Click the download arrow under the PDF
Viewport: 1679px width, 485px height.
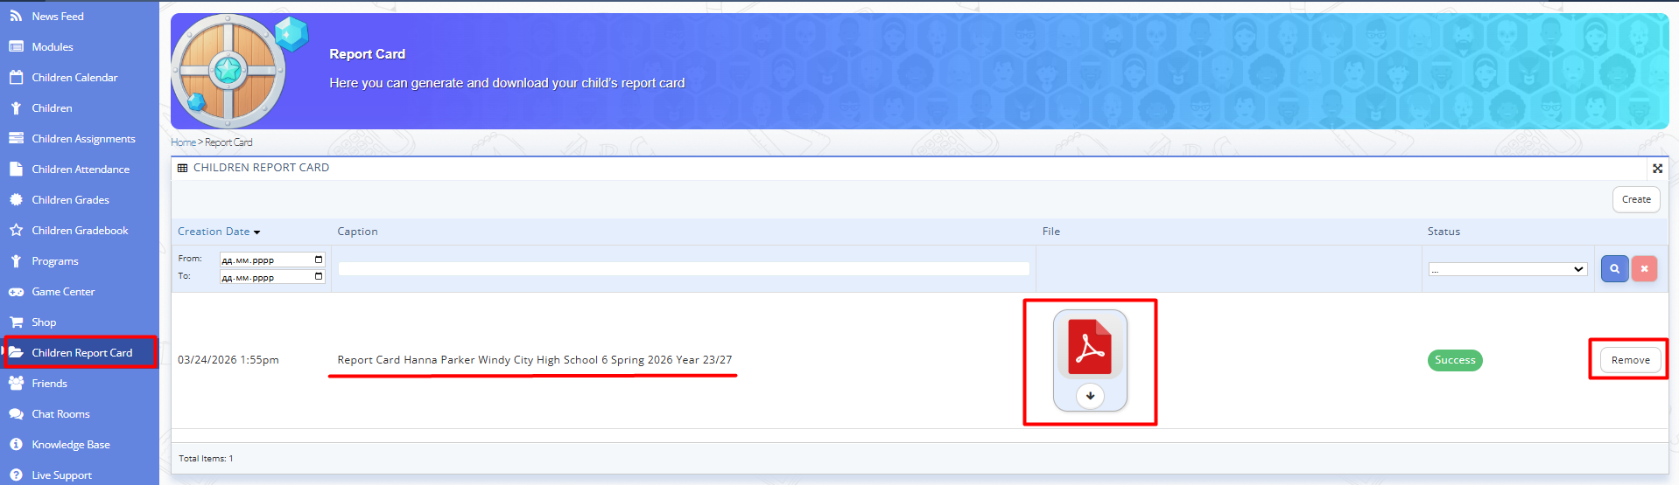[1090, 396]
